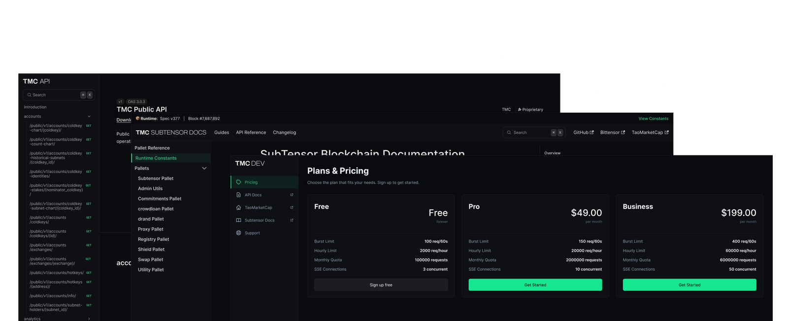Open crowdloan Pallet page
Viewport: 788px width, 321px height.
pos(156,209)
